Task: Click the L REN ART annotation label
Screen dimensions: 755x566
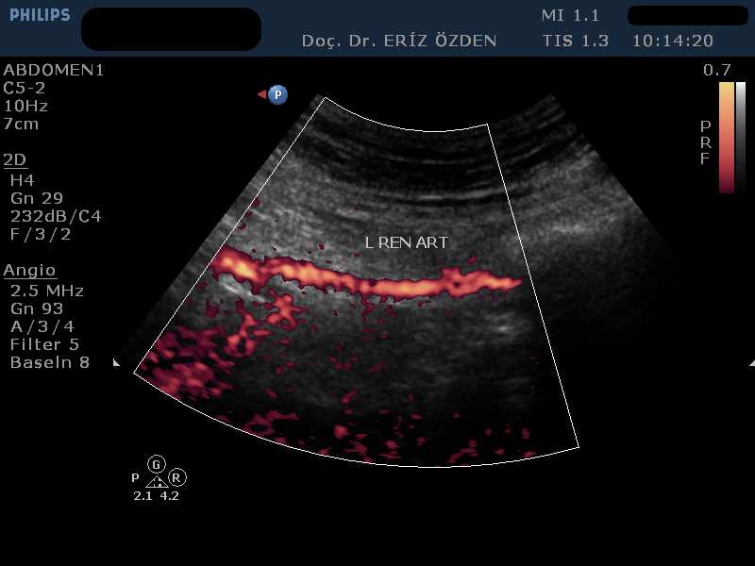Action: pyautogui.click(x=406, y=242)
